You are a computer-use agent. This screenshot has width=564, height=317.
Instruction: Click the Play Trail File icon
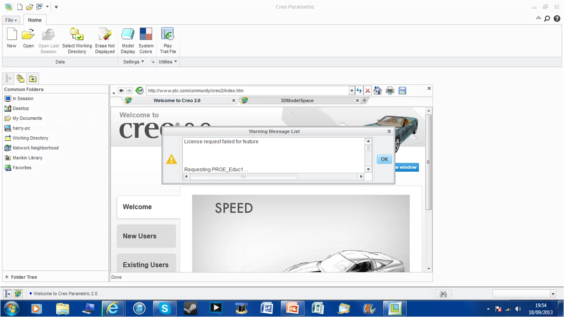click(x=167, y=34)
